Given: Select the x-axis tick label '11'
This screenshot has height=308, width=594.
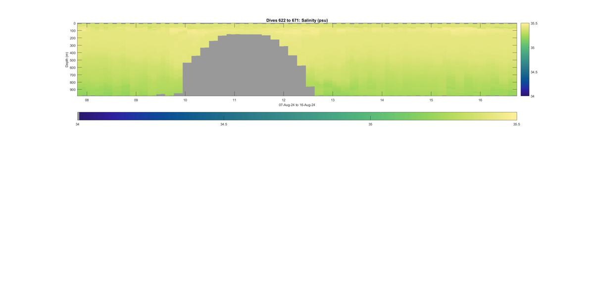Looking at the screenshot, I should point(235,100).
